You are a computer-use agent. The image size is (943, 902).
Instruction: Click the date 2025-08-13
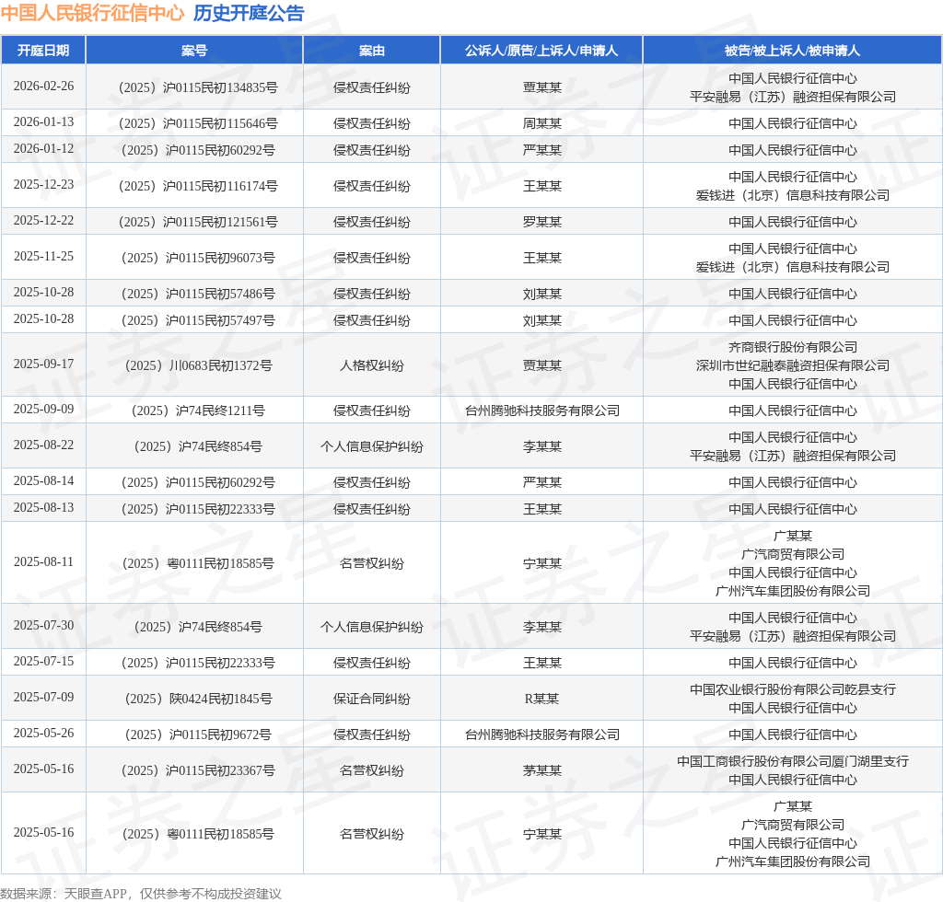pos(43,508)
